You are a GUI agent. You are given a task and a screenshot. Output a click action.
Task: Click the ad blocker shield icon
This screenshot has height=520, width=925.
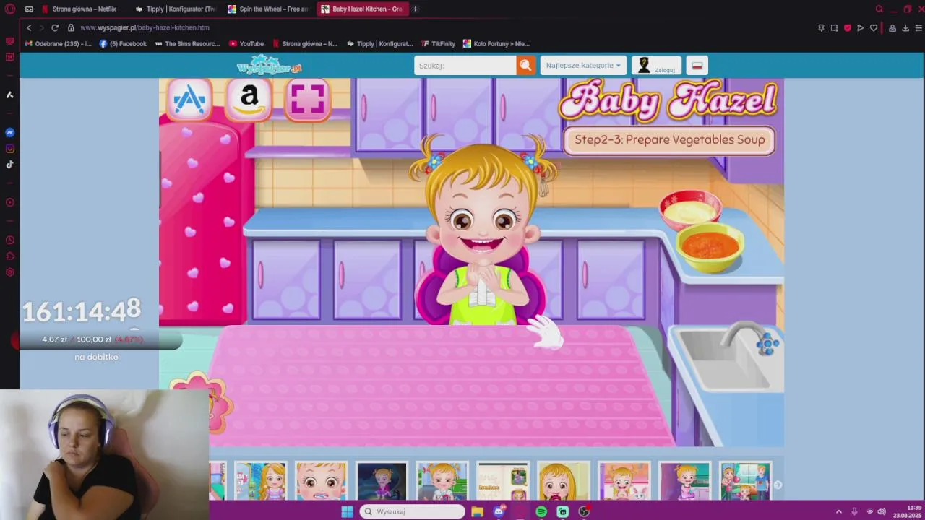tap(847, 27)
